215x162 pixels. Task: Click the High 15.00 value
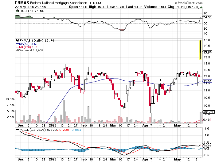pos(97,7)
